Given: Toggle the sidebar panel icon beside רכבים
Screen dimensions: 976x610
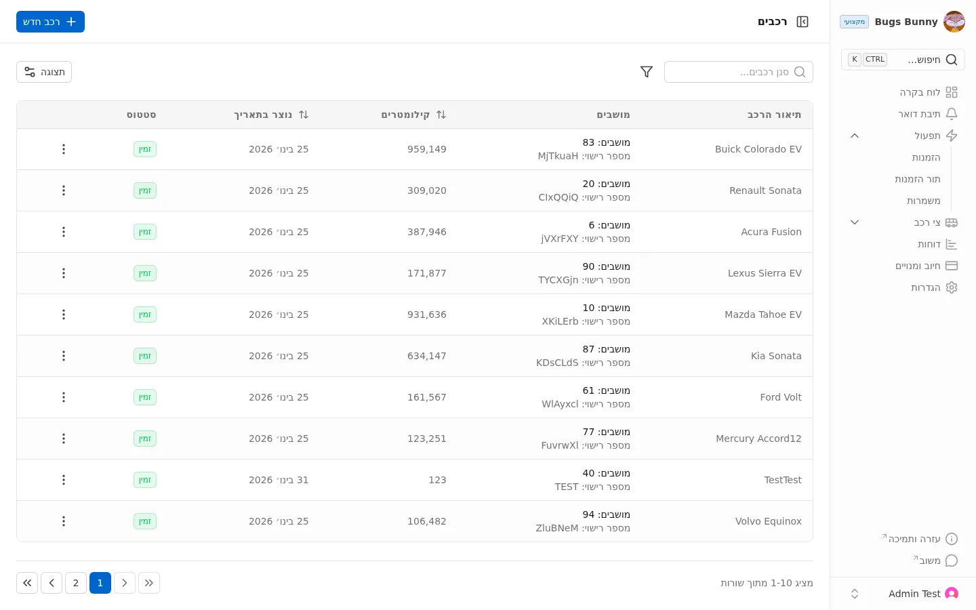Looking at the screenshot, I should 802,22.
